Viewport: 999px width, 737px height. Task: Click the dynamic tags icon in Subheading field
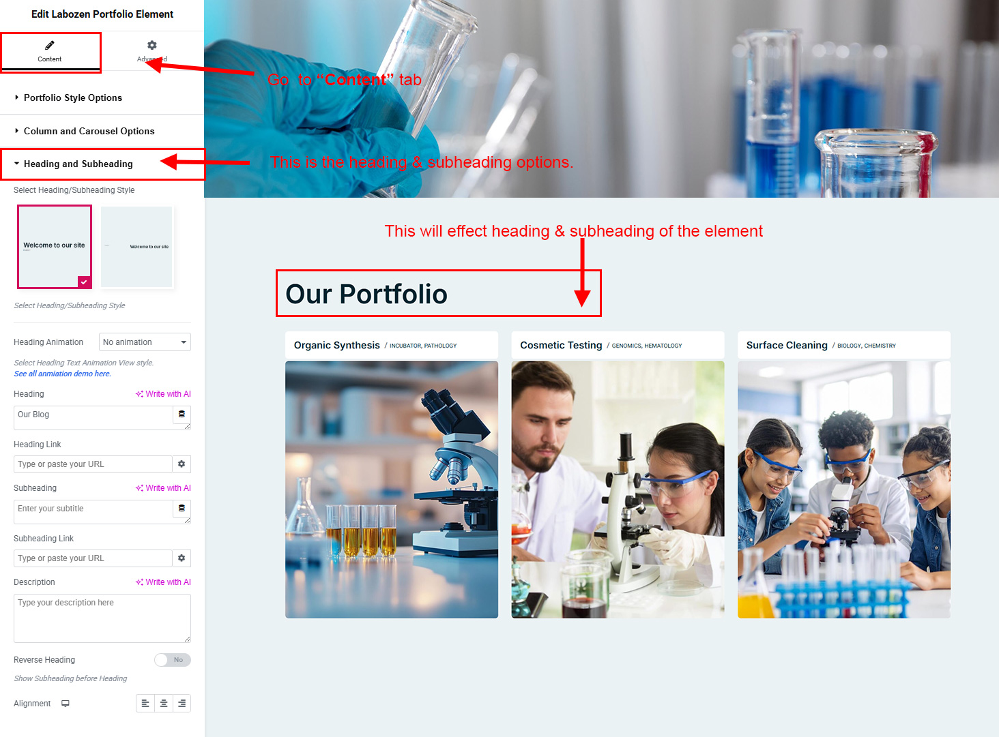(182, 509)
